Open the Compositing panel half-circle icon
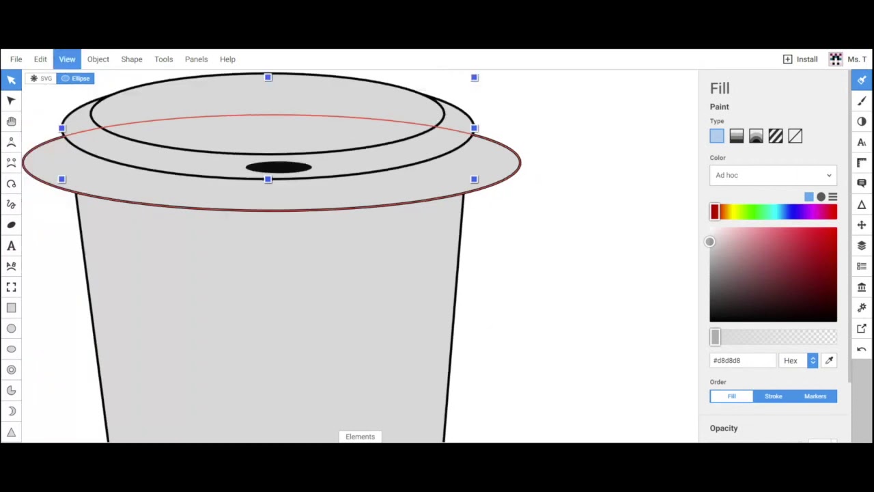 pos(862,122)
